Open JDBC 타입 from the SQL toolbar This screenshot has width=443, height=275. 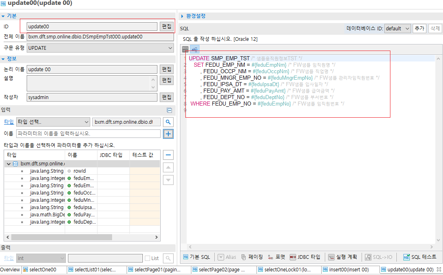point(305,257)
